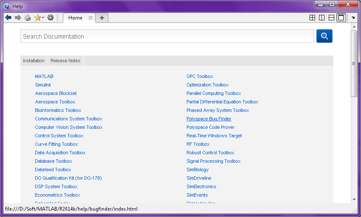
Task: Open the Polyspace Code Prover link
Action: click(x=210, y=127)
